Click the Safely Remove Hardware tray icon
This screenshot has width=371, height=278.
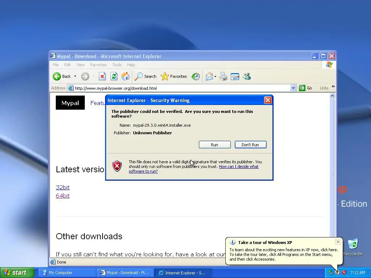[330, 273]
